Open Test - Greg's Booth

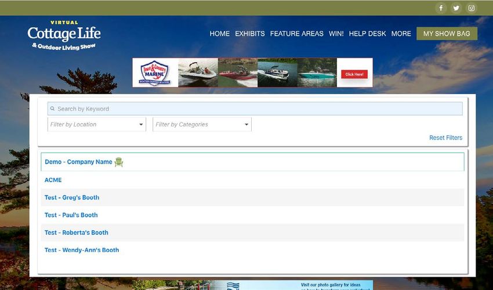tap(72, 198)
